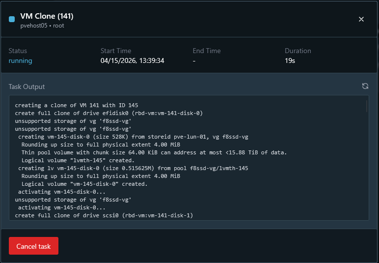Click the task output scrollbar thumb

[x=366, y=107]
